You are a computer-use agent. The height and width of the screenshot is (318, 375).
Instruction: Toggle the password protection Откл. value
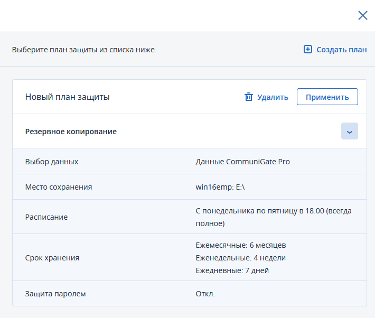(x=205, y=294)
